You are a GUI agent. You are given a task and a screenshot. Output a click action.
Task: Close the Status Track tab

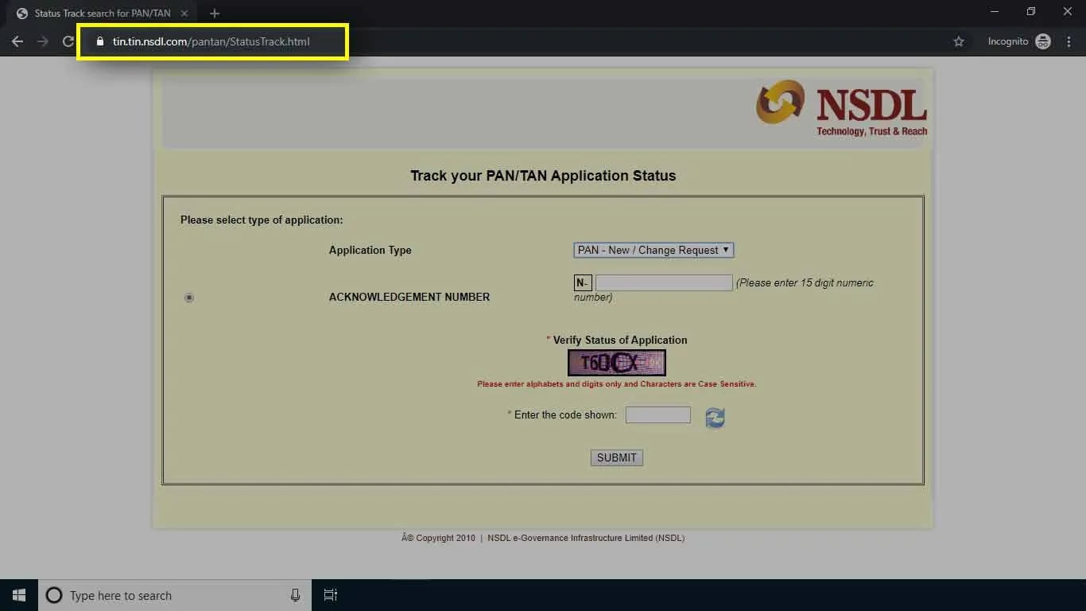184,14
